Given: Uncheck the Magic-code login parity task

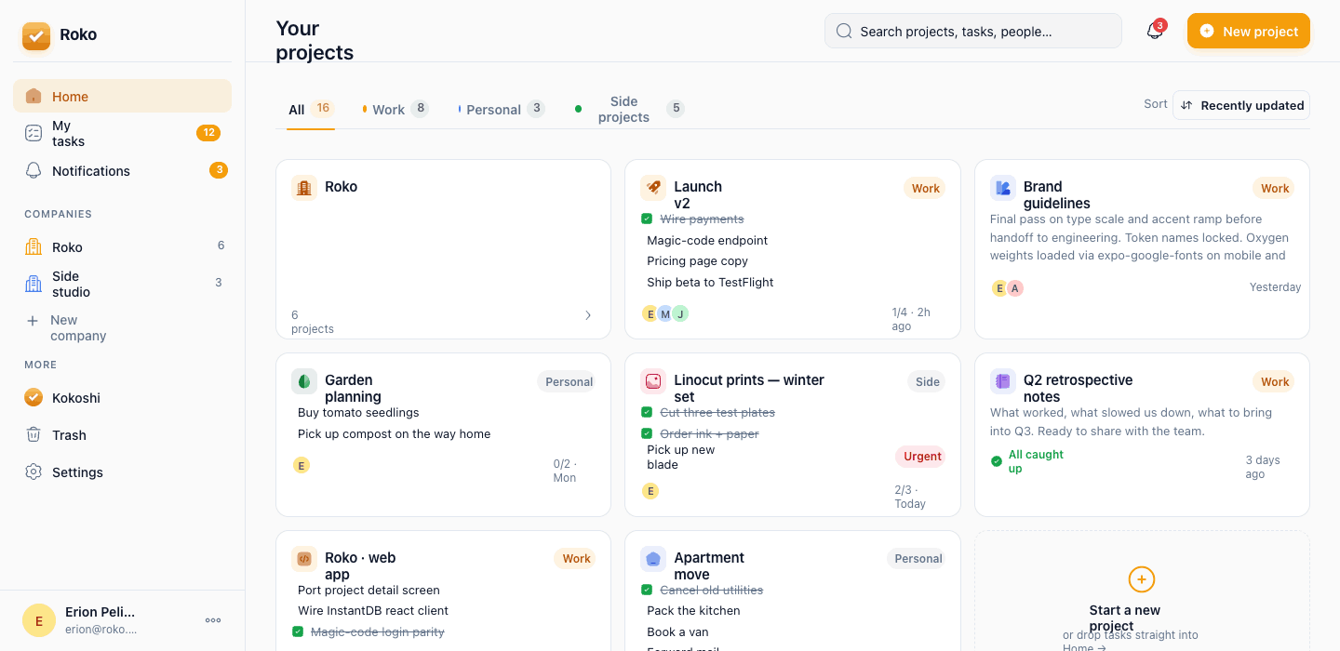Looking at the screenshot, I should 298,631.
